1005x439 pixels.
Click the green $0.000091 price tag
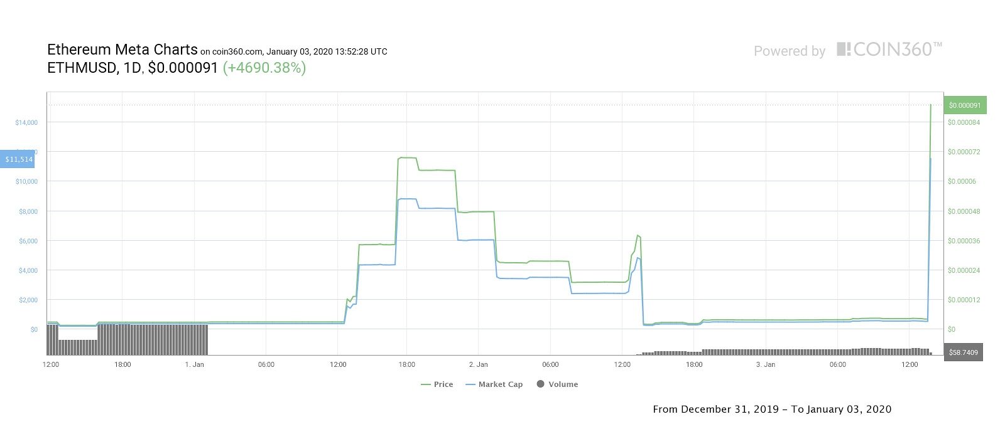[965, 105]
